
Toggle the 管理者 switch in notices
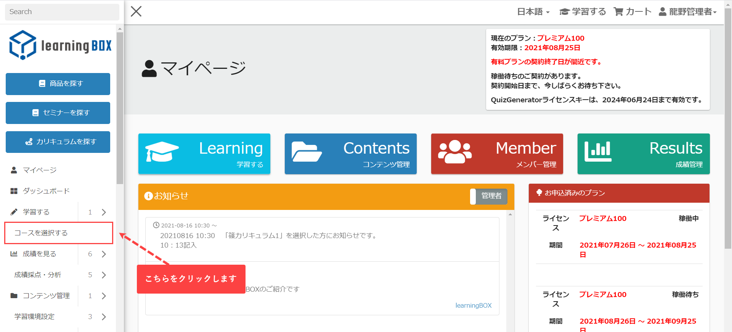pyautogui.click(x=489, y=196)
